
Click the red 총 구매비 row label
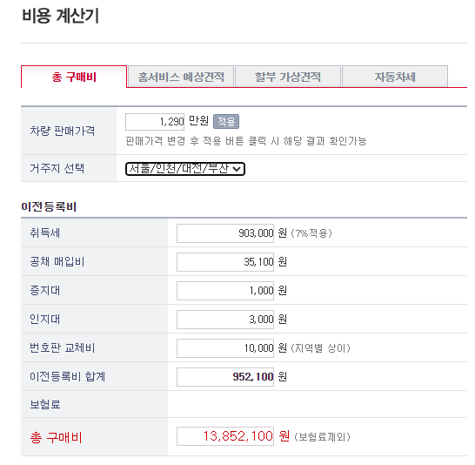click(56, 438)
